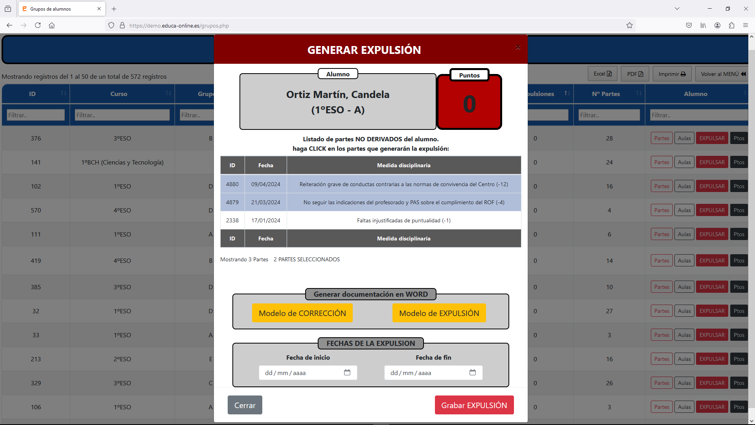
Task: Reload the page with refresh icon
Action: coord(38,26)
